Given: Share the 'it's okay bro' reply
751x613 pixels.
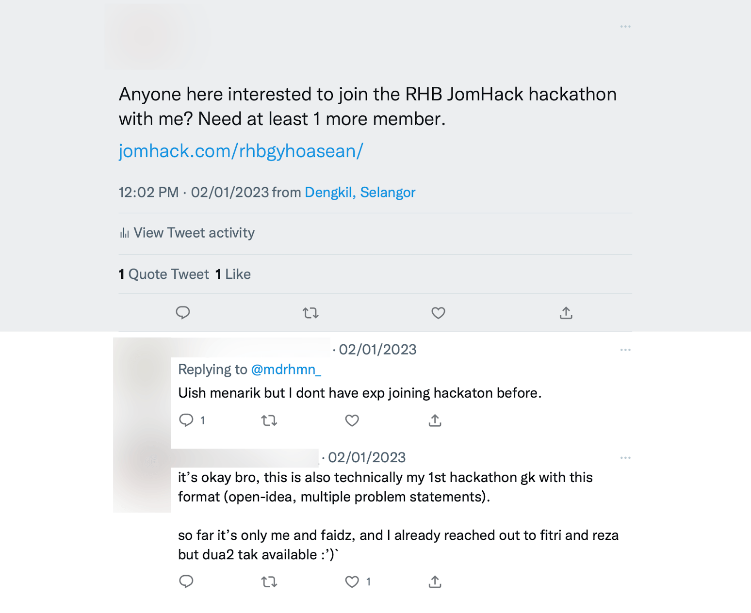Looking at the screenshot, I should [435, 581].
